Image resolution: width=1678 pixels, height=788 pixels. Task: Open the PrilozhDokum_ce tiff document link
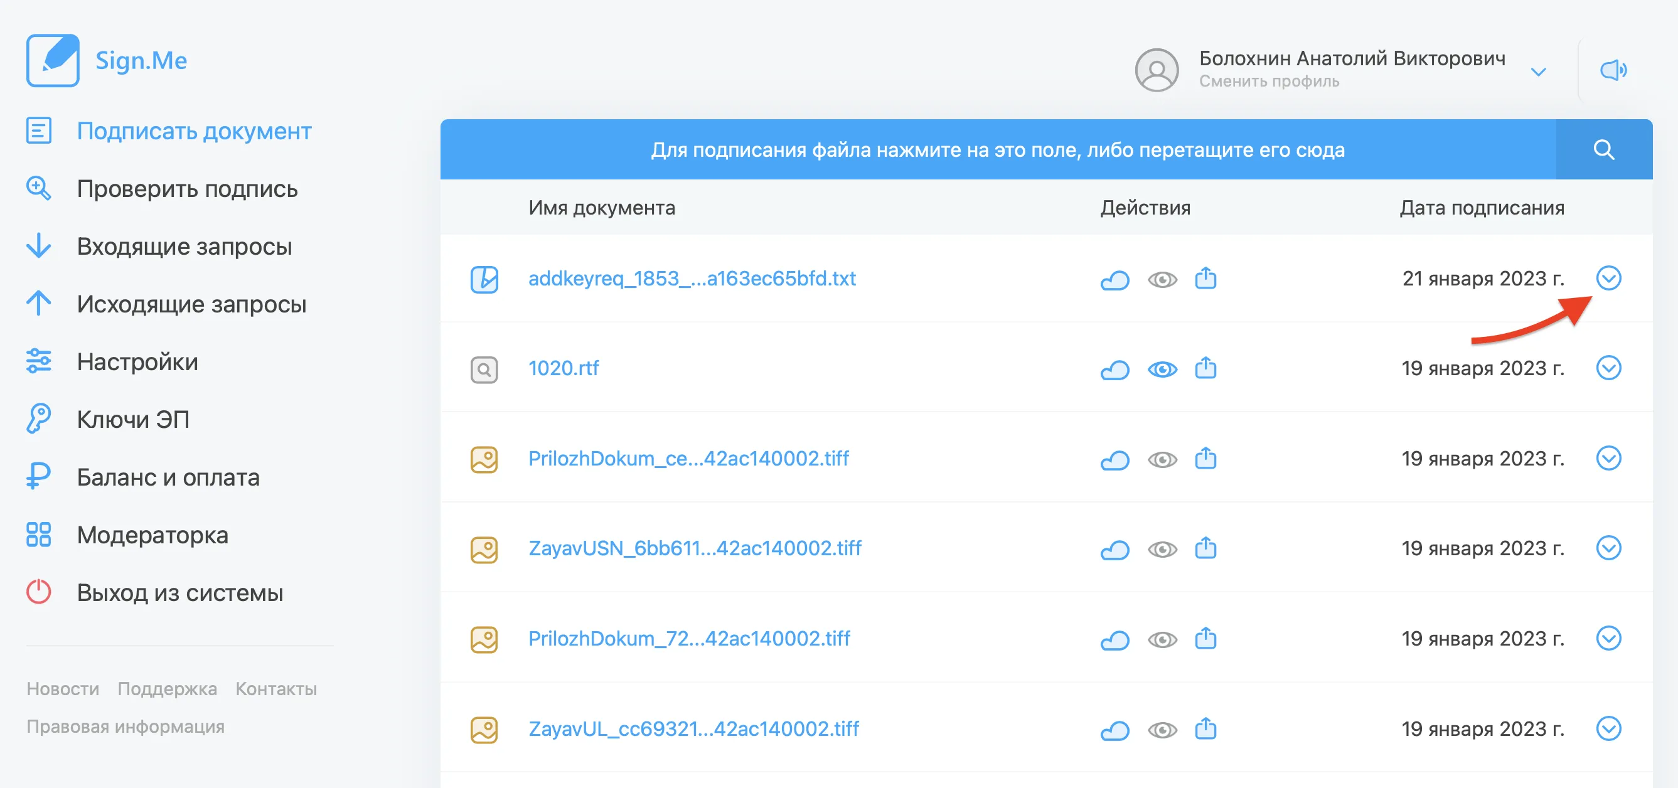pyautogui.click(x=688, y=459)
